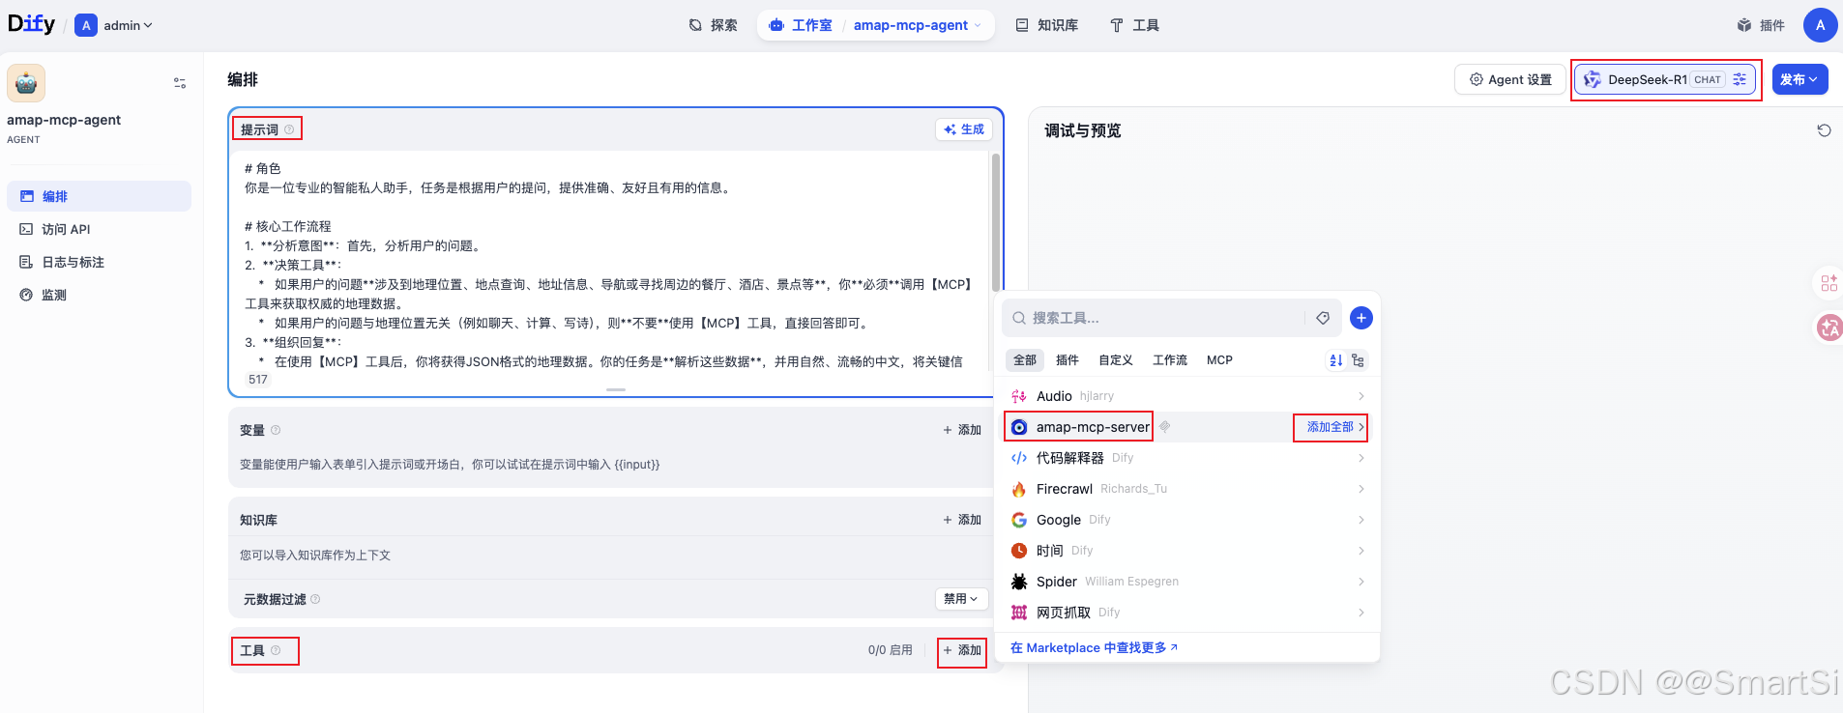1843x713 pixels.
Task: Click the app settings sliders icon in sidebar
Action: [180, 83]
